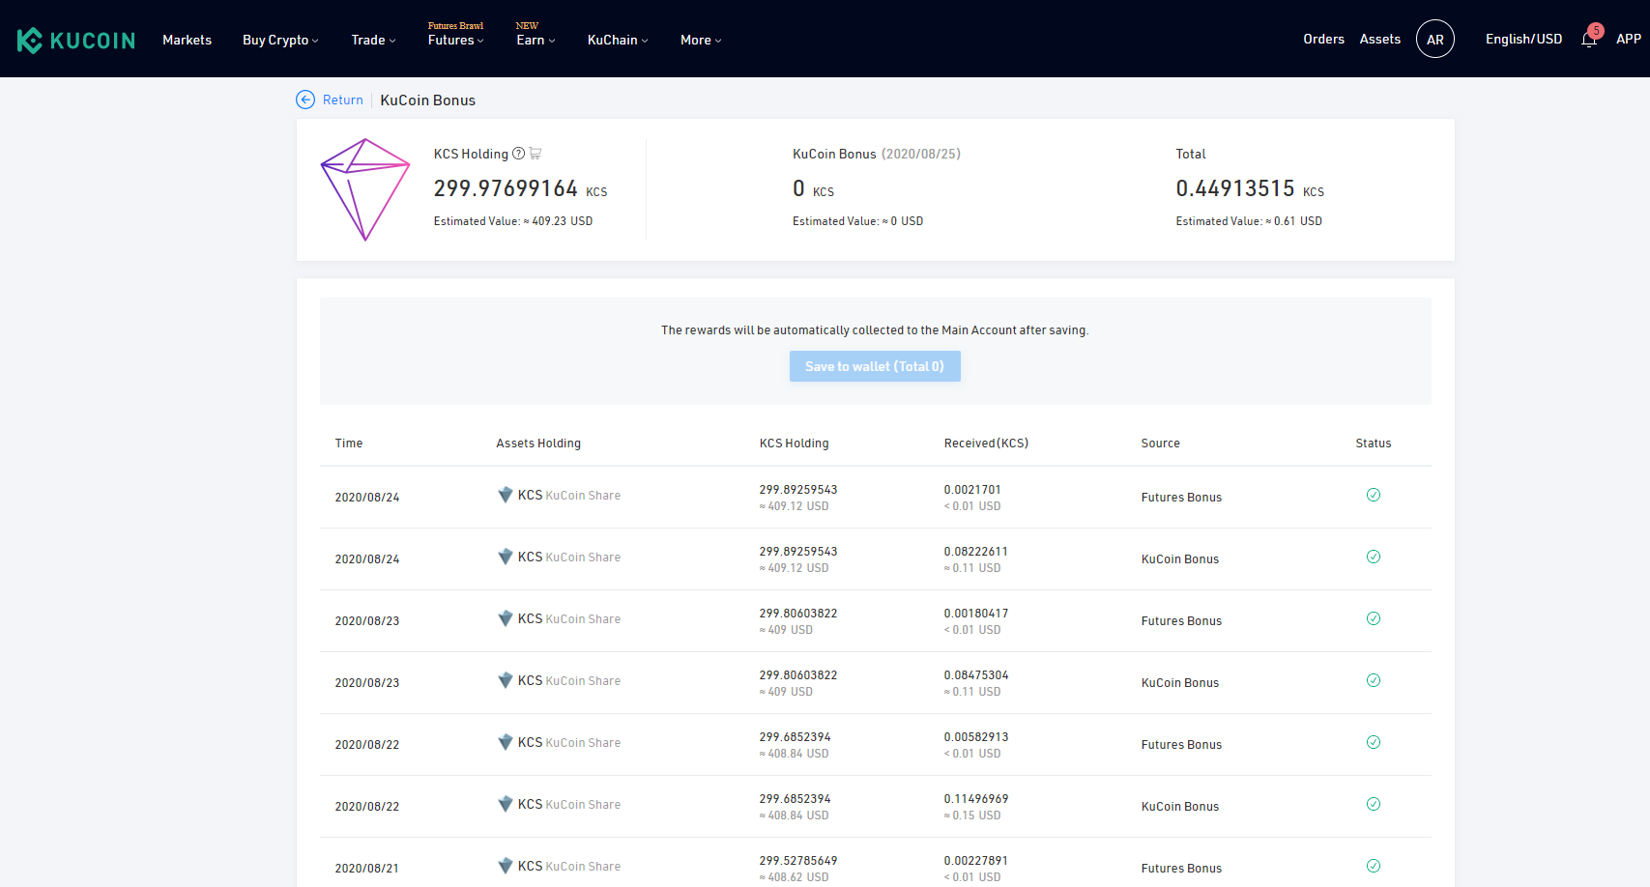Click received amount 0.00227891
Screen dimensions: 1650x887
[975, 860]
